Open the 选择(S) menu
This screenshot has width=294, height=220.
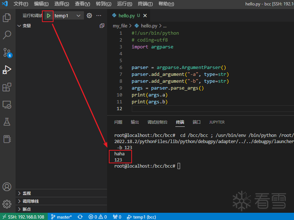point(62,4)
